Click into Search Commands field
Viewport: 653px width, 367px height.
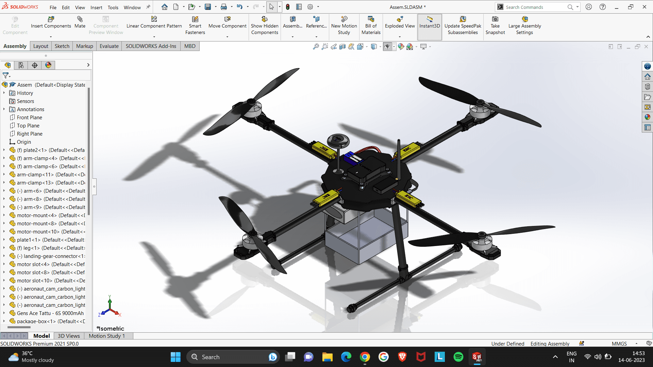click(x=535, y=7)
